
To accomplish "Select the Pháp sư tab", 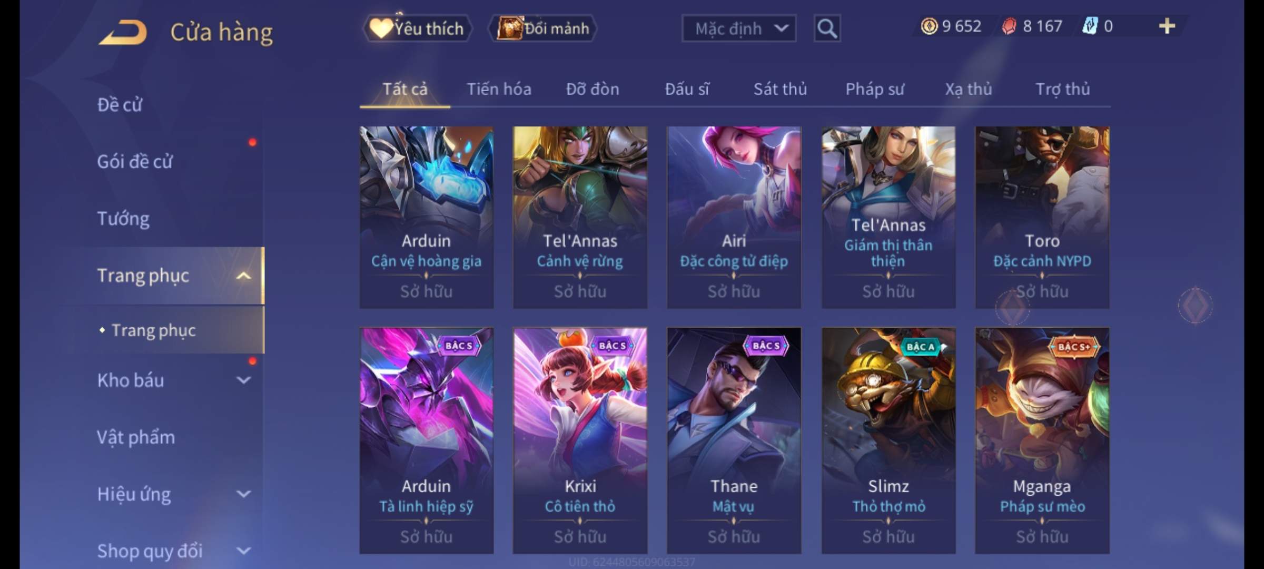I will click(874, 89).
